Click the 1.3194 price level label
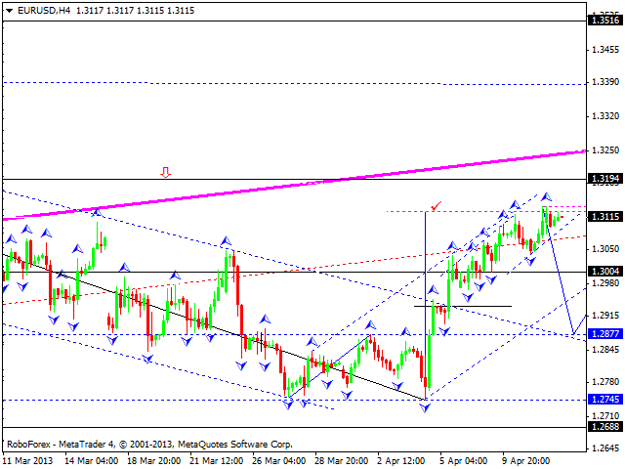This screenshot has height=469, width=625. pyautogui.click(x=604, y=179)
